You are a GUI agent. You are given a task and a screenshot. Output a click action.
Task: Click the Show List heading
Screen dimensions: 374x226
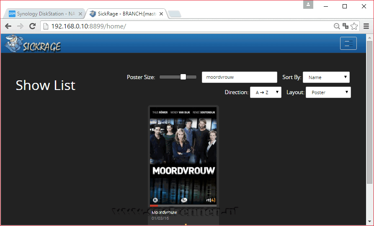(46, 85)
